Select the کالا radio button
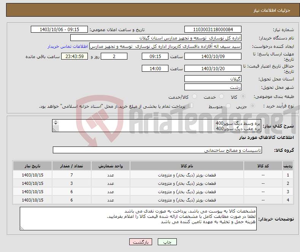300x252 pixels. (x=243, y=96)
